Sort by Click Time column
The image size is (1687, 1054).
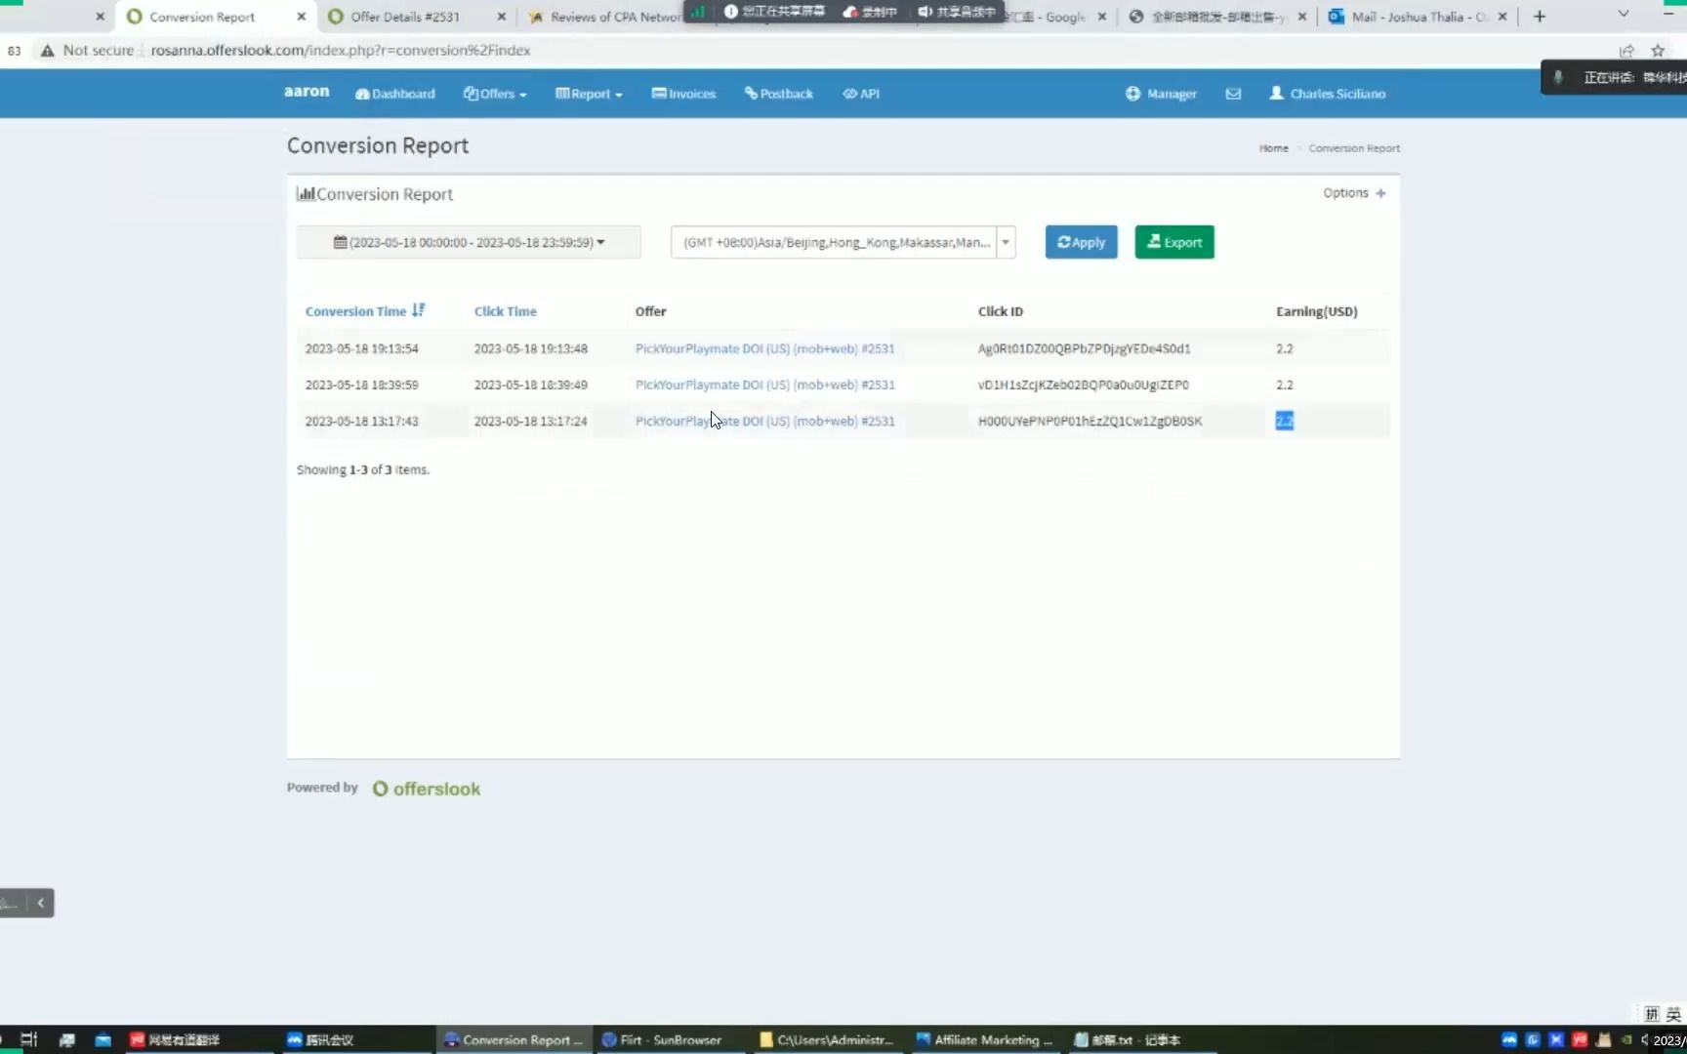click(506, 311)
